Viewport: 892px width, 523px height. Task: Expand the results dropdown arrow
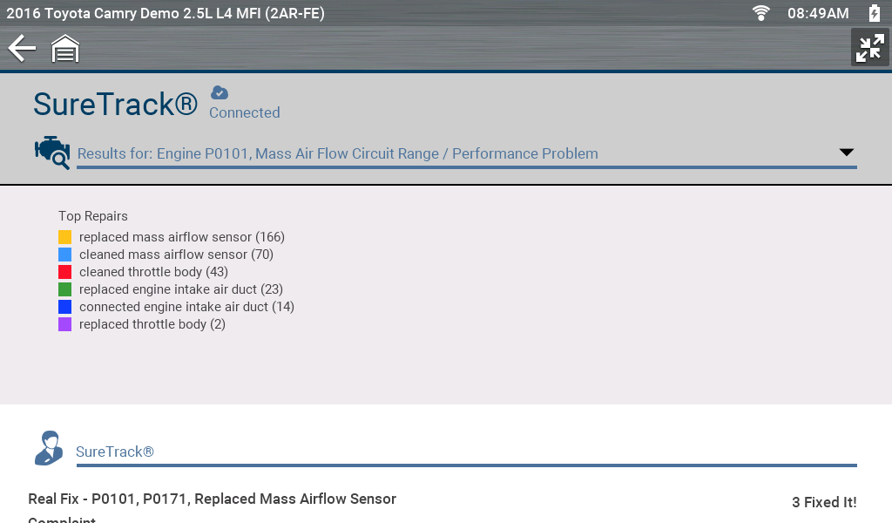pos(846,153)
